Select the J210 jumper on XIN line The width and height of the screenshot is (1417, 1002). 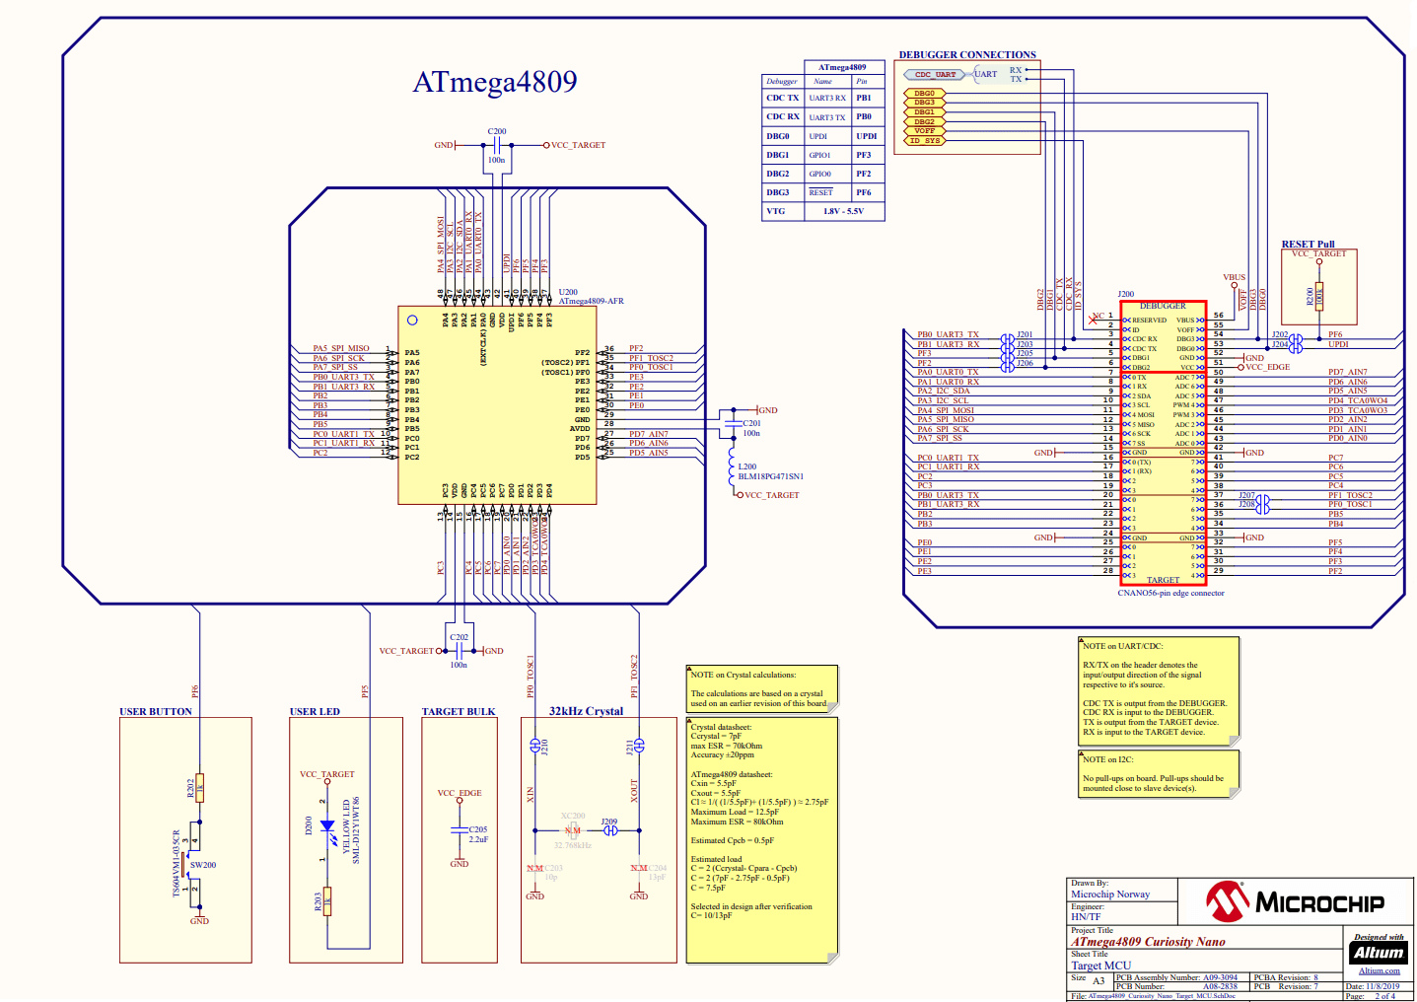coord(535,746)
